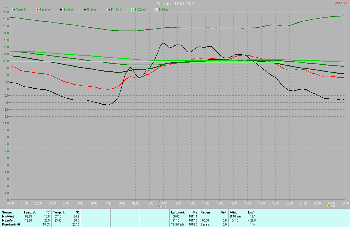Click indoor average value 25.10
350x227 pixels.
(x=76, y=224)
